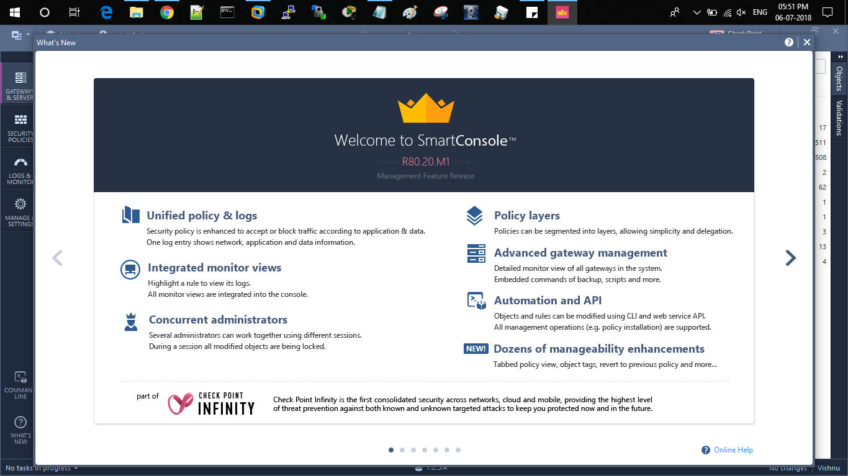Launch Google Chrome from the taskbar
This screenshot has height=476, width=848.
pos(166,12)
